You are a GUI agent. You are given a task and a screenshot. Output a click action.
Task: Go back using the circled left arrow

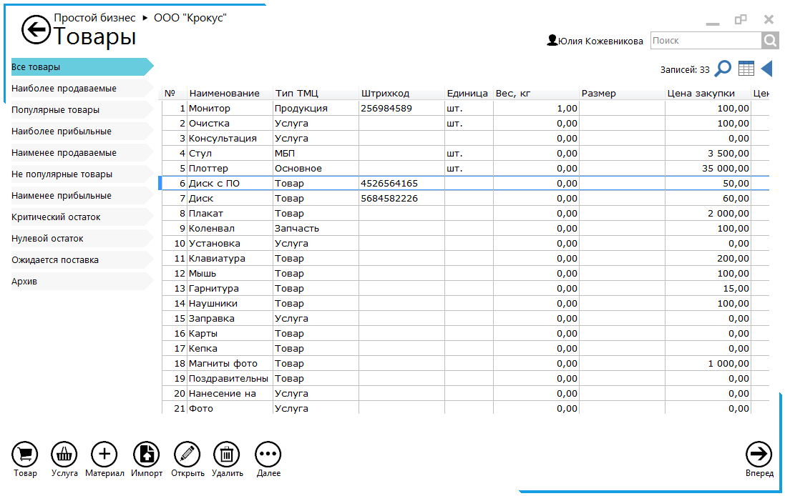[x=36, y=30]
